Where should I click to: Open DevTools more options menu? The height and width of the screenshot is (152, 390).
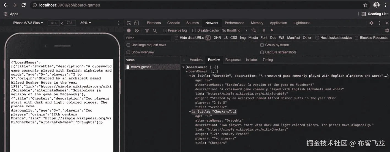(380, 23)
